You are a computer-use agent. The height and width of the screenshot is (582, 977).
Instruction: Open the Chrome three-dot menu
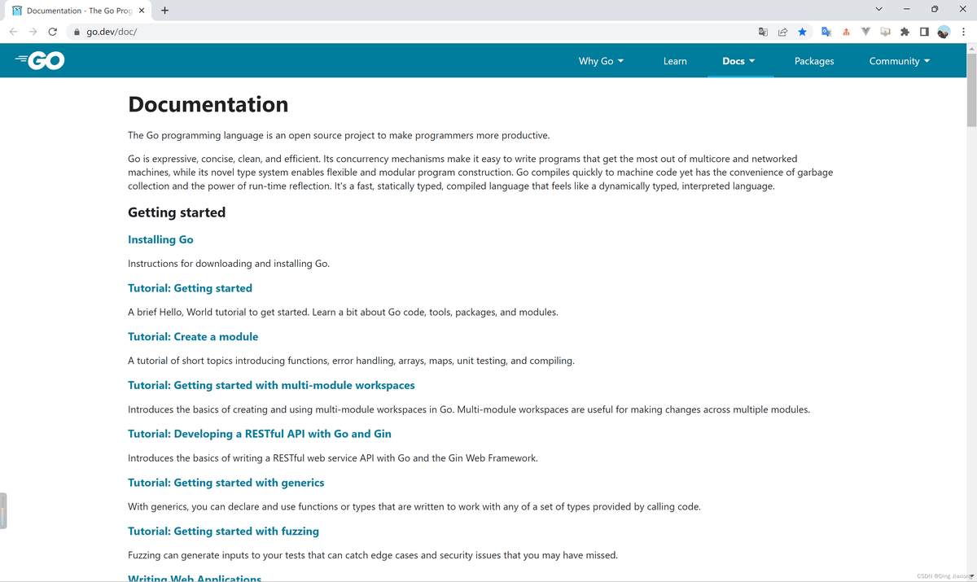962,32
